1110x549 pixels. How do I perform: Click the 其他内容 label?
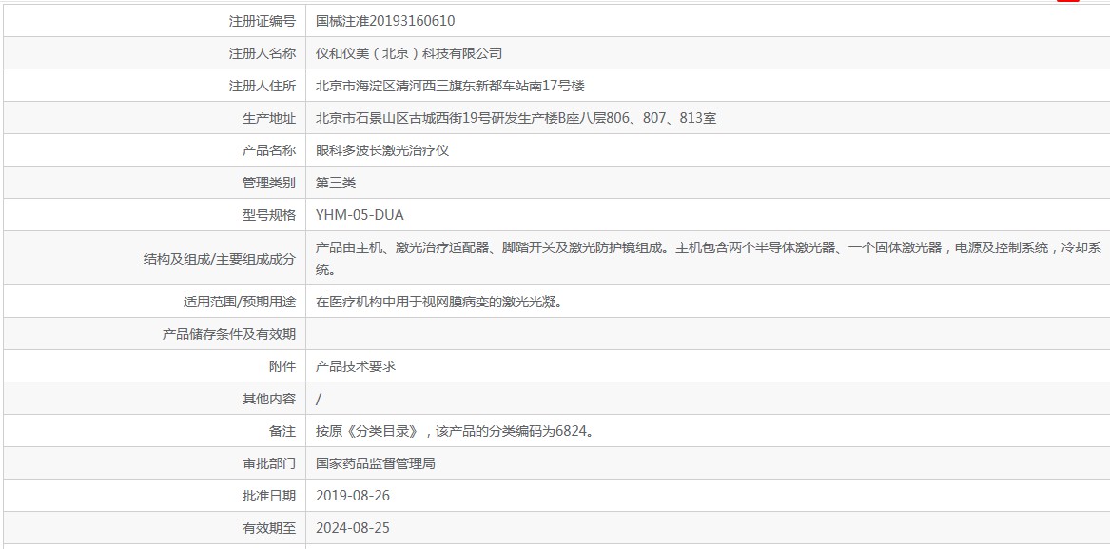coord(269,400)
